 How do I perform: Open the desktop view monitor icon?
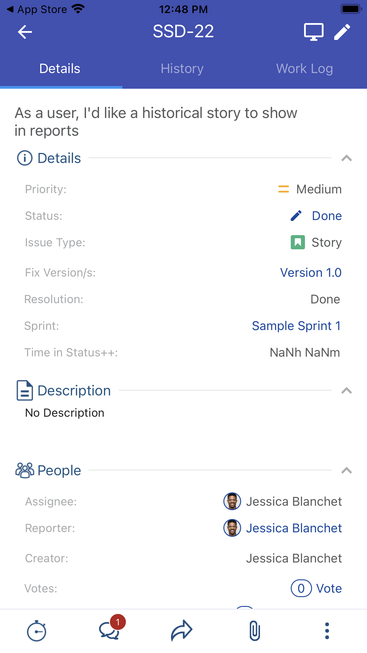[x=314, y=32]
